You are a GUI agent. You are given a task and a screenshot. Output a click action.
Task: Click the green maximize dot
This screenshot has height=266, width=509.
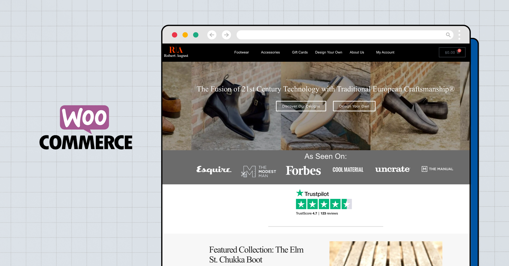196,35
